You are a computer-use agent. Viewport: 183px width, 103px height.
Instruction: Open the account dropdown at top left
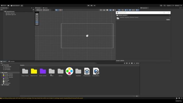click(3, 5)
